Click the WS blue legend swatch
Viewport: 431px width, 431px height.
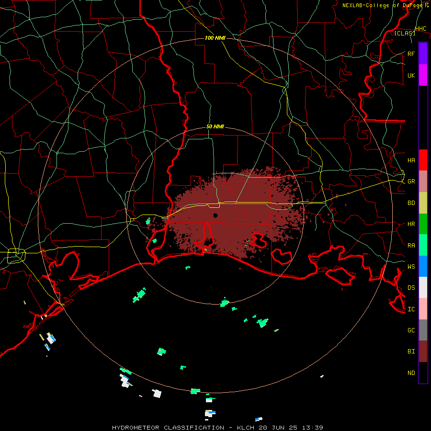[x=423, y=266]
